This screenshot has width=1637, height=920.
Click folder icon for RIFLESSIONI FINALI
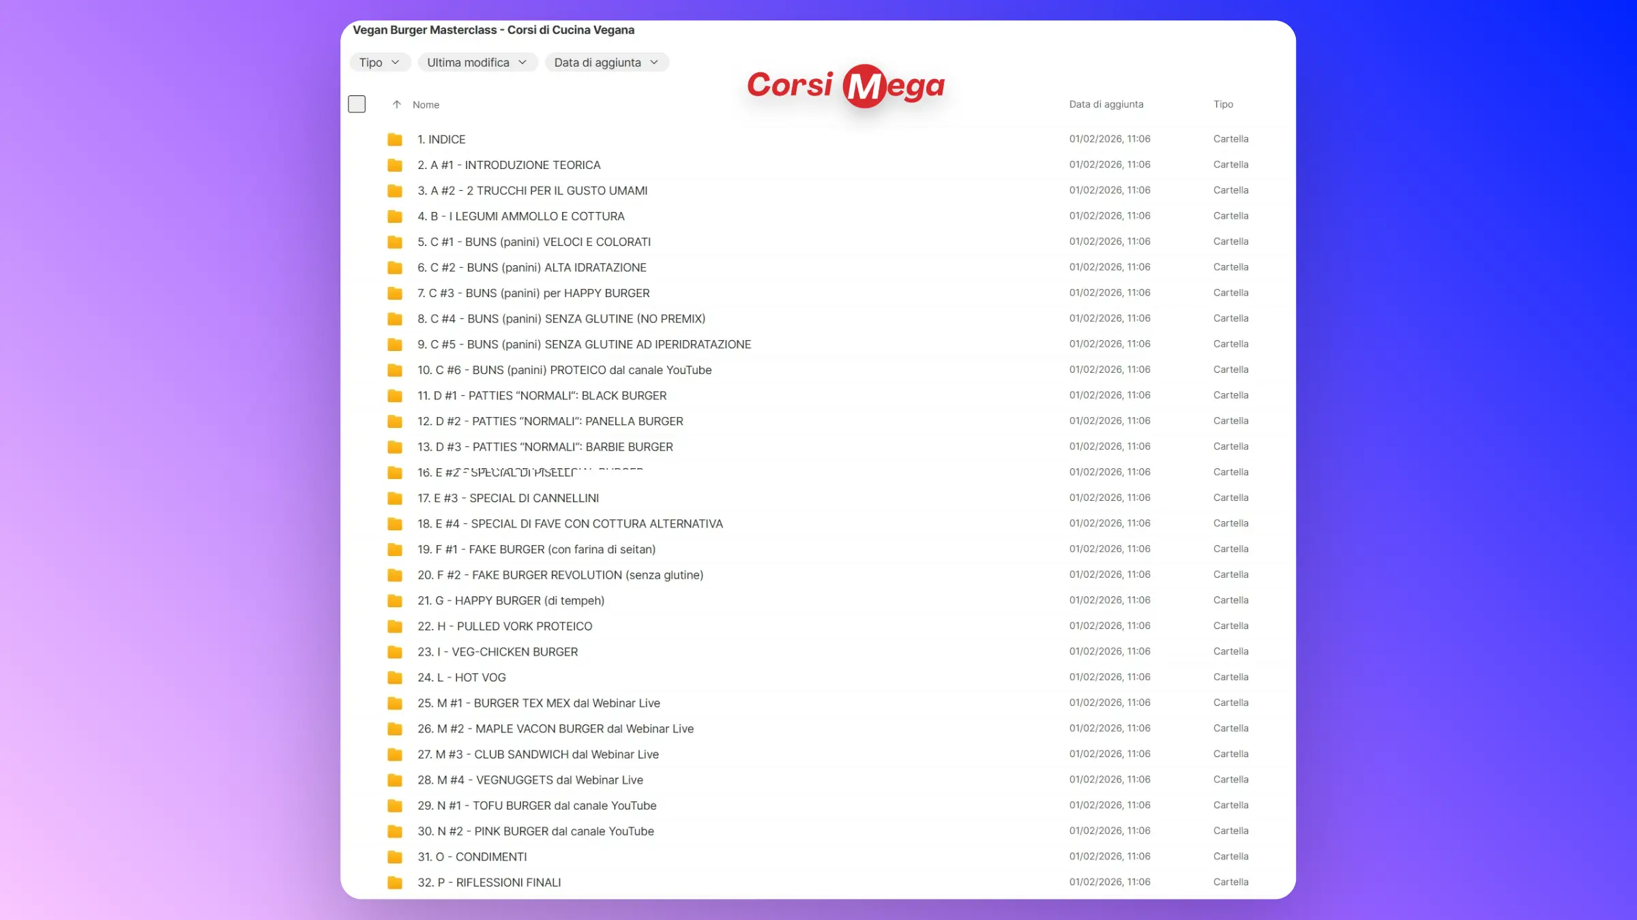[394, 883]
